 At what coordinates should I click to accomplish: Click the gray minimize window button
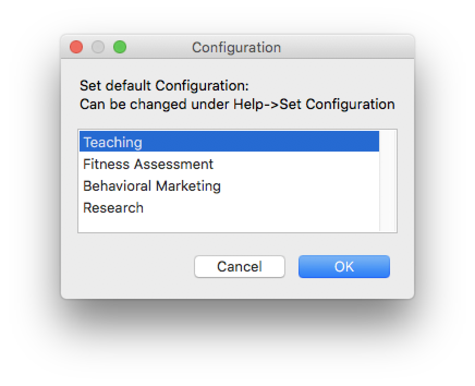point(98,47)
